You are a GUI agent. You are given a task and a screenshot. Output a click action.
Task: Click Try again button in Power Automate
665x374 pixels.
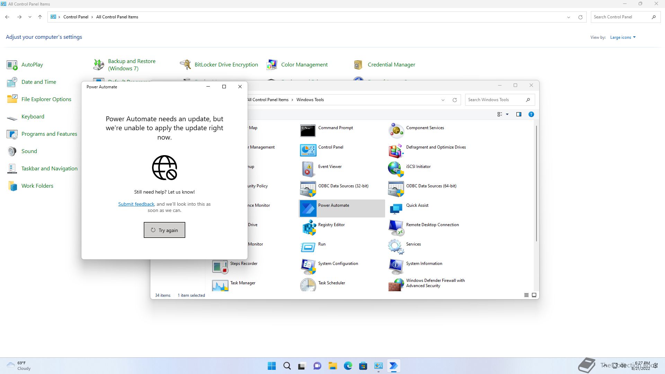165,230
